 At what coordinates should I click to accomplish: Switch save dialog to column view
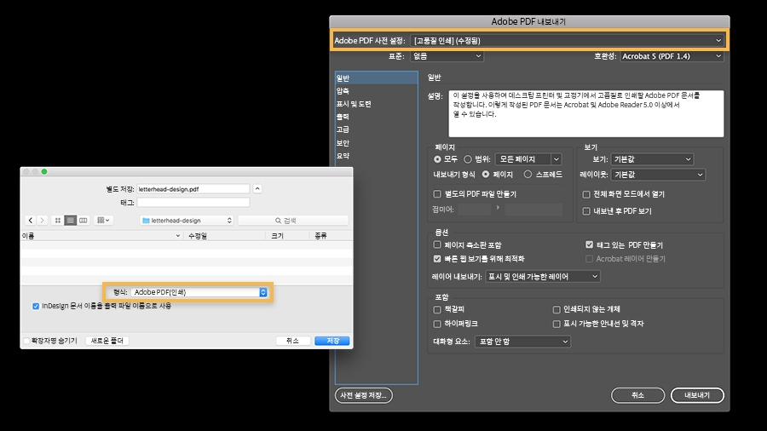point(84,221)
